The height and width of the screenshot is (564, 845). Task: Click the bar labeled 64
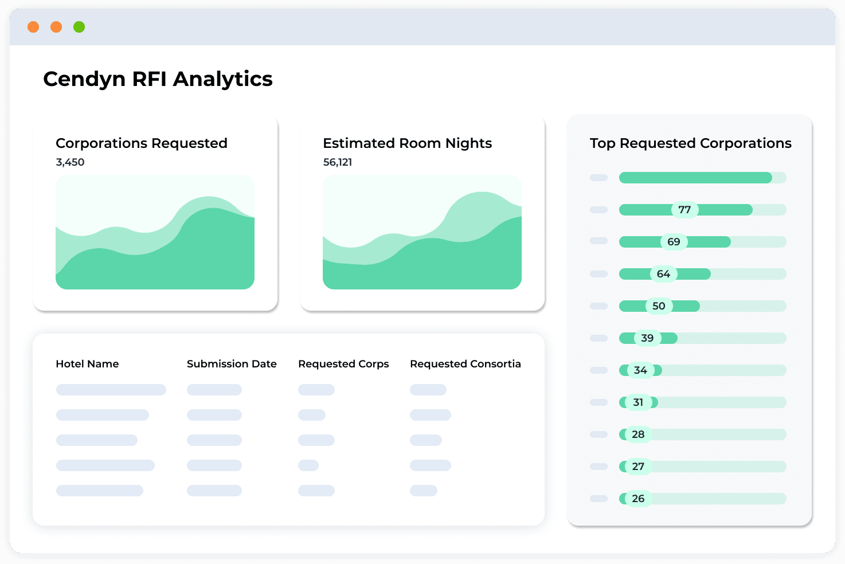point(702,274)
